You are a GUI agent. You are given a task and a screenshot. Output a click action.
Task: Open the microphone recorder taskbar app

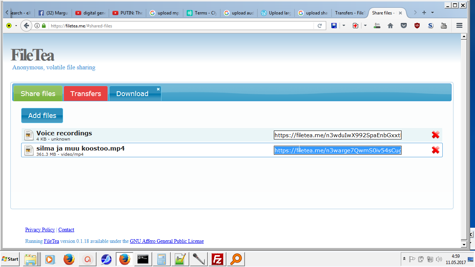[x=199, y=259]
